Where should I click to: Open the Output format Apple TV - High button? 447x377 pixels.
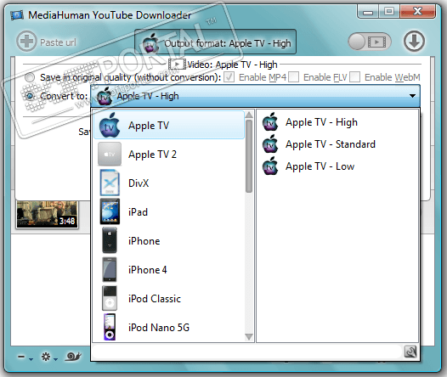click(x=215, y=42)
